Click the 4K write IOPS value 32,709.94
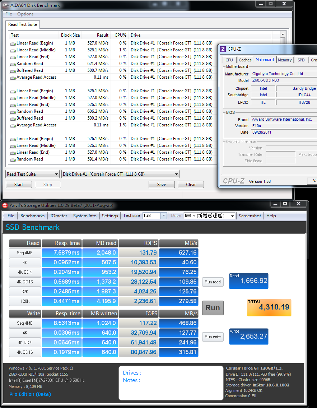Viewport: 317px width, 408px height. 139,333
